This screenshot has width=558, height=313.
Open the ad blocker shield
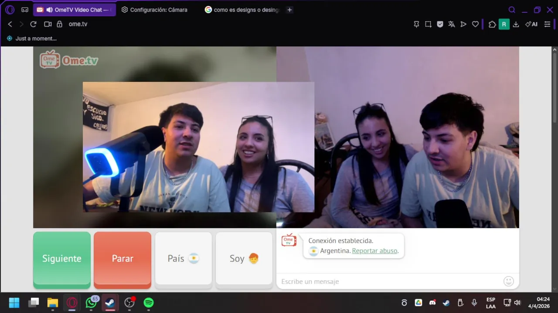tap(440, 24)
